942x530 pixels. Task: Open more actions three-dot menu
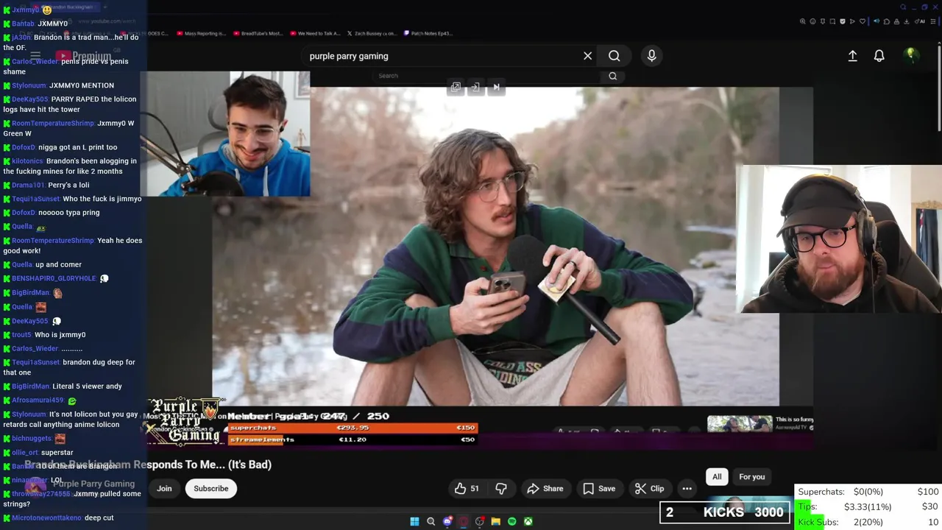point(687,489)
